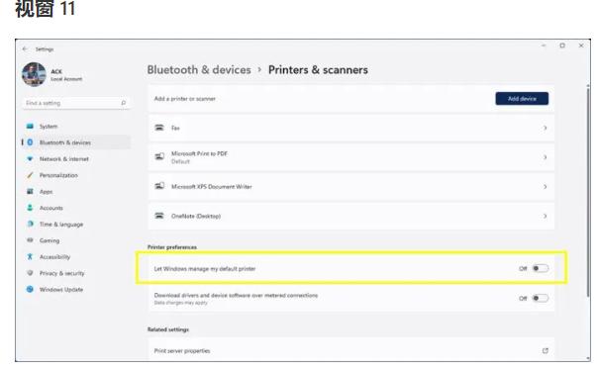Click the Time & language globe icon
This screenshot has height=372, width=597.
[x=30, y=224]
